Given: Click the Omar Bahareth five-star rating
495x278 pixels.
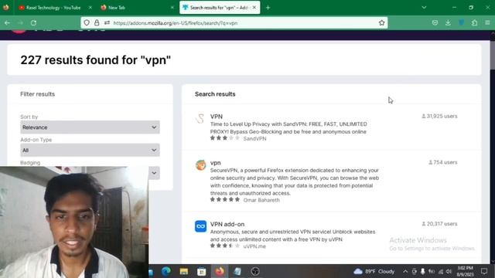Looking at the screenshot, I should pyautogui.click(x=225, y=200).
